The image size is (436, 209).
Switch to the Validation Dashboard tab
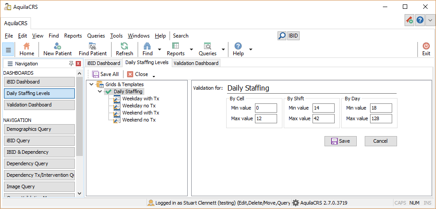(196, 63)
